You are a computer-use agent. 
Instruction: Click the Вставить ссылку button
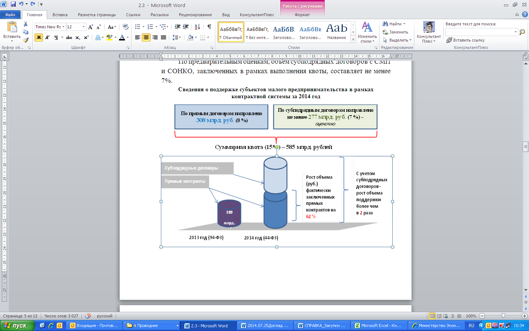[465, 40]
